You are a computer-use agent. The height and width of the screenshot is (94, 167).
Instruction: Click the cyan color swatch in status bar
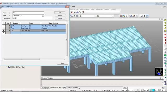pyautogui.click(x=153, y=90)
